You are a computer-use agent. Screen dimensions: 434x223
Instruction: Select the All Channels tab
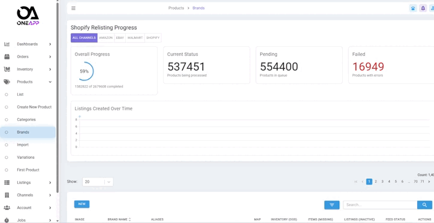84,38
